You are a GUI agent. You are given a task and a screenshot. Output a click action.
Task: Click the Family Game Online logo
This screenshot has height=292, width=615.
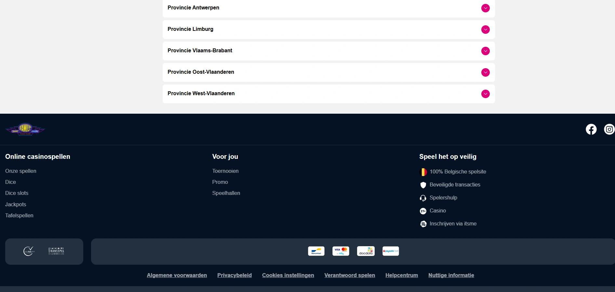tap(25, 129)
